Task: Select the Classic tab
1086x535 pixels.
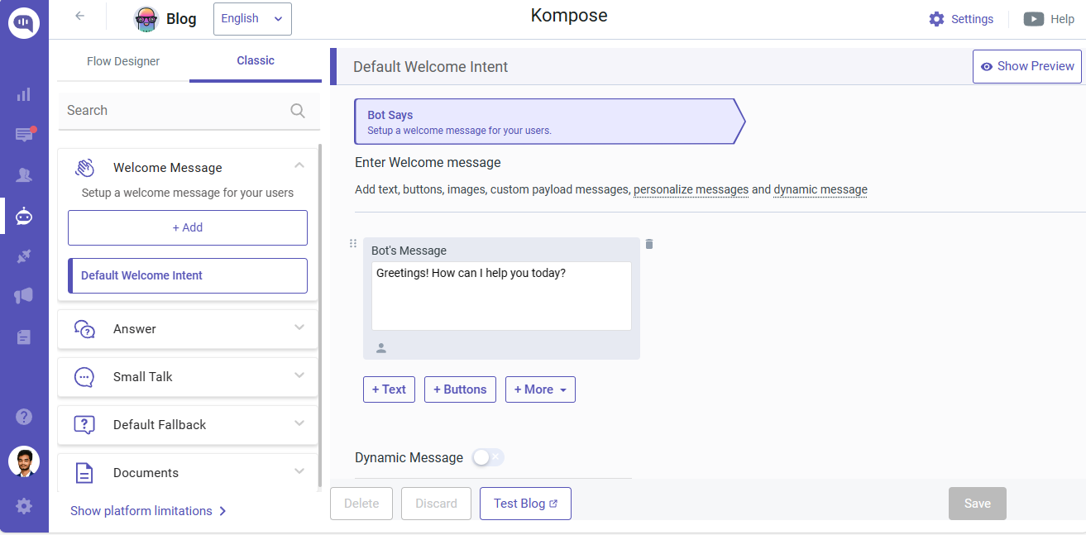Action: [x=256, y=60]
